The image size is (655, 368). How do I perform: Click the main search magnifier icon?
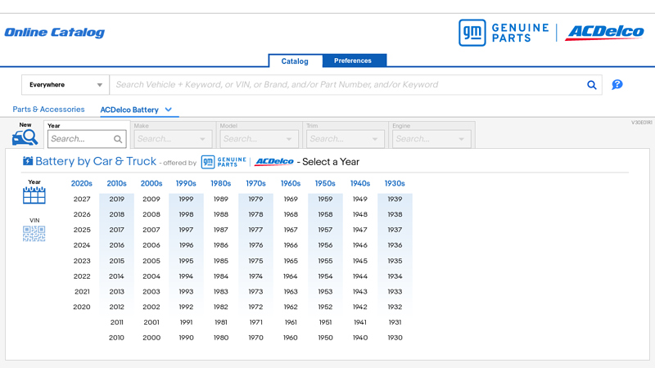tap(592, 85)
